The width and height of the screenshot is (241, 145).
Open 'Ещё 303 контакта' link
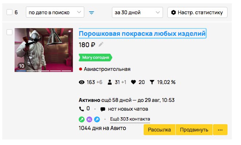pos(130,119)
